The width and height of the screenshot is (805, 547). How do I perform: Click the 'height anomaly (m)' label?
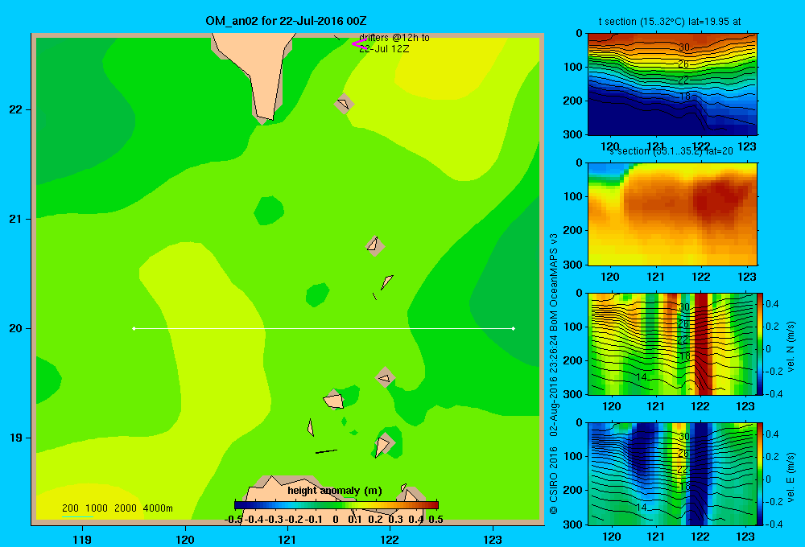click(335, 491)
